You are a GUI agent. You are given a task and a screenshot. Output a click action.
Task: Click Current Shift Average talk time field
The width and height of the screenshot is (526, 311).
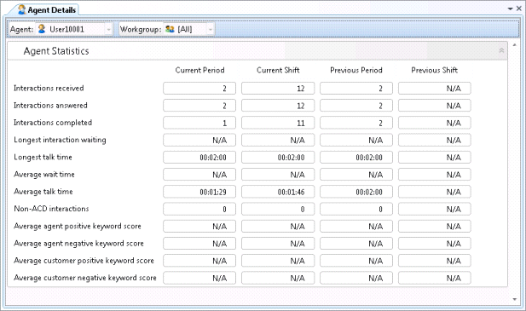[278, 192]
